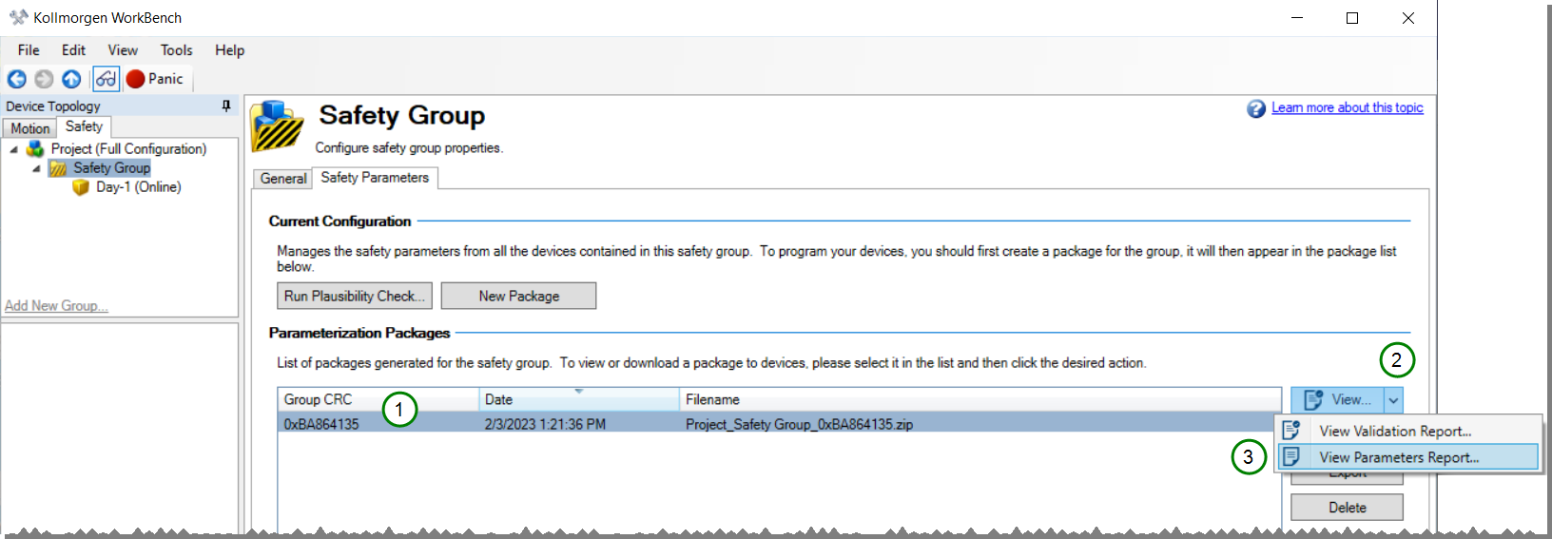Minimize the Kollmorgen WorkBench window

point(1297,18)
